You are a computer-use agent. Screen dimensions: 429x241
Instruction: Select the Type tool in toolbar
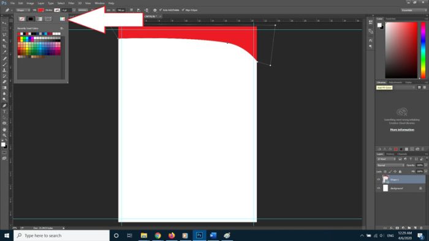pos(4,111)
